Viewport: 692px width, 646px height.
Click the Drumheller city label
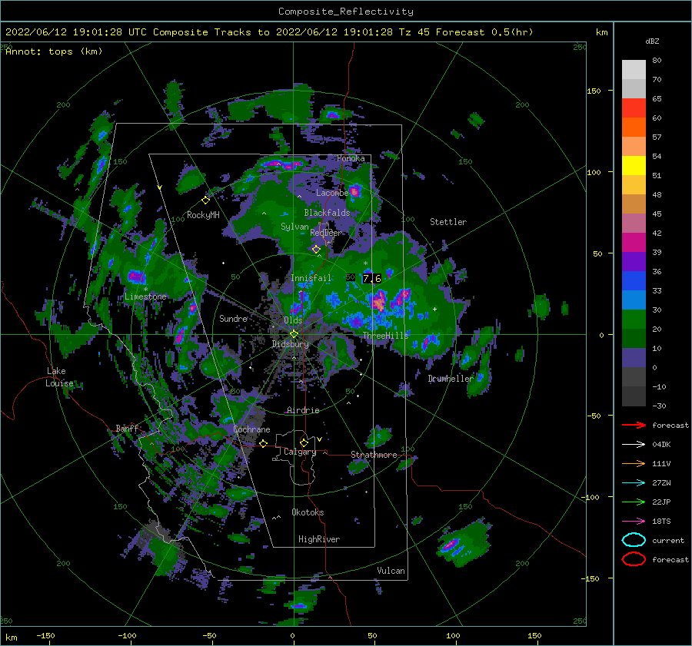(451, 379)
